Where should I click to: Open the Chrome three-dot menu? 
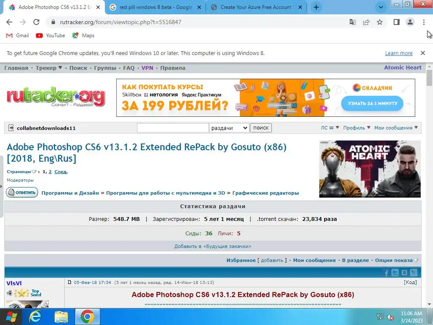point(424,22)
